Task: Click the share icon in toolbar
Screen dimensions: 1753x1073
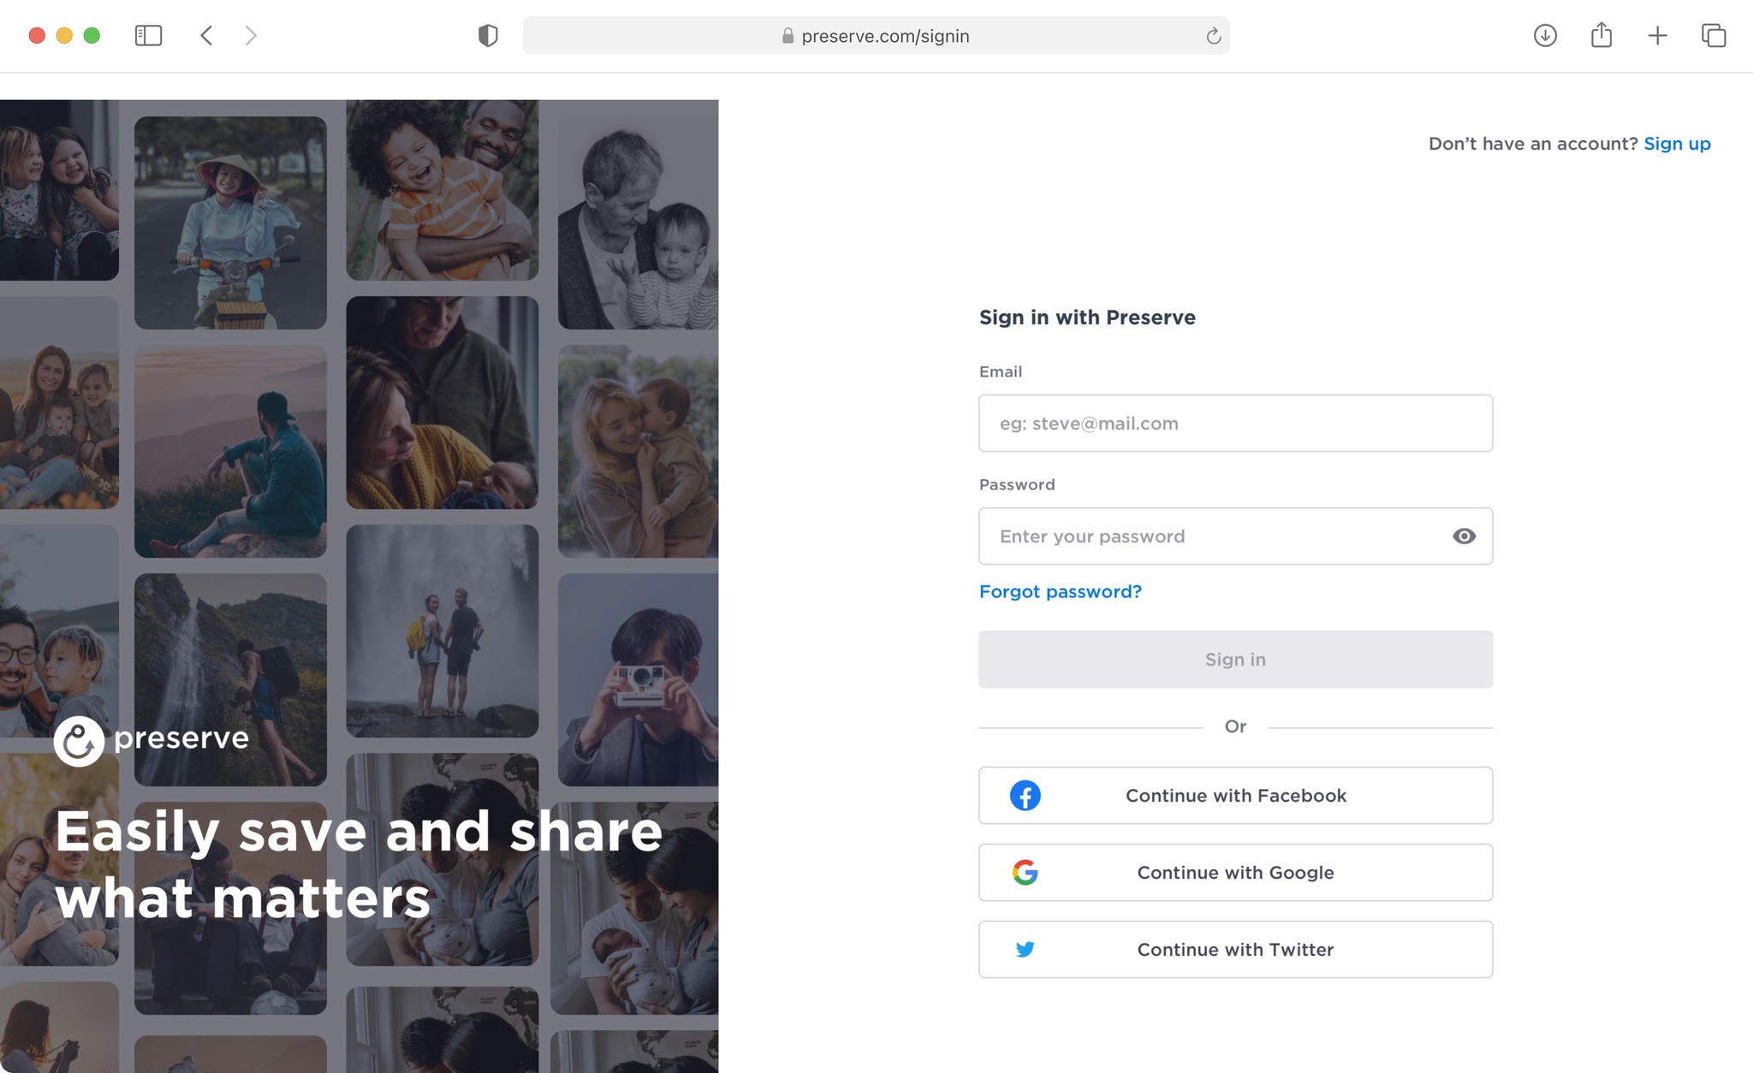Action: click(x=1601, y=35)
